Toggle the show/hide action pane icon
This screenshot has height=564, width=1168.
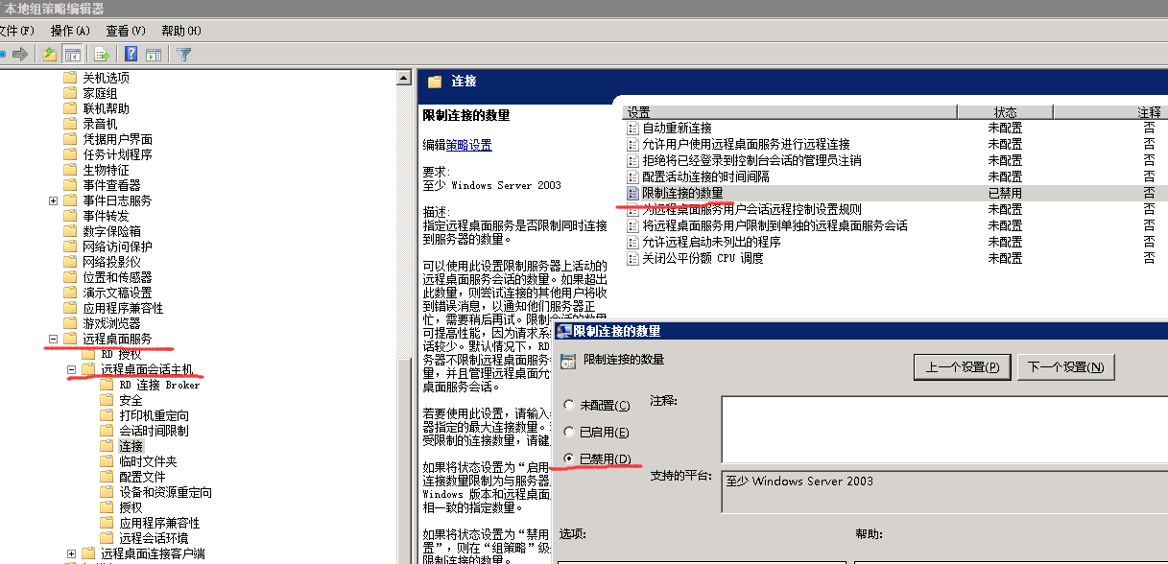(154, 54)
